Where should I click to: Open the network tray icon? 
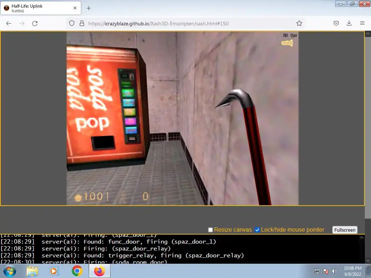(x=317, y=271)
